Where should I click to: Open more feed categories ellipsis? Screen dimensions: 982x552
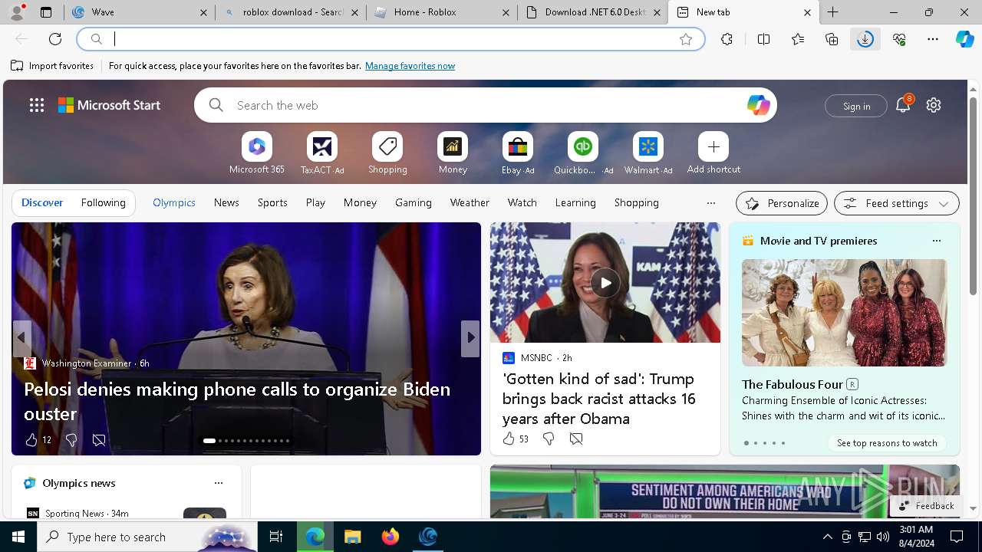[710, 203]
